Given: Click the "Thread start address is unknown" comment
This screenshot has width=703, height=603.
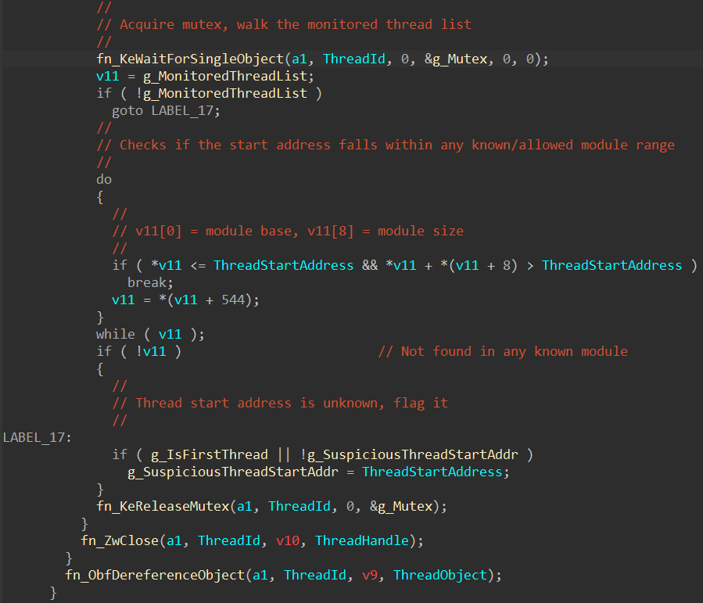Looking at the screenshot, I should click(292, 403).
